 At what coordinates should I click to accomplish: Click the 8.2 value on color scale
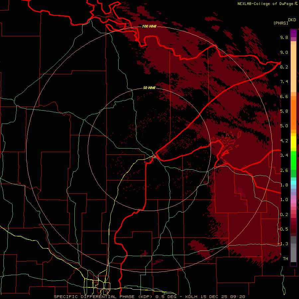pos(284,67)
